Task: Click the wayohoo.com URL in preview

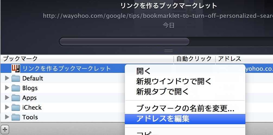Action: (x=158, y=16)
